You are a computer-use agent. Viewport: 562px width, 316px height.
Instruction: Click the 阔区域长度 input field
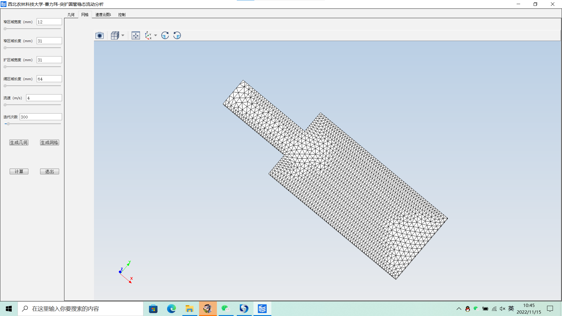[49, 79]
